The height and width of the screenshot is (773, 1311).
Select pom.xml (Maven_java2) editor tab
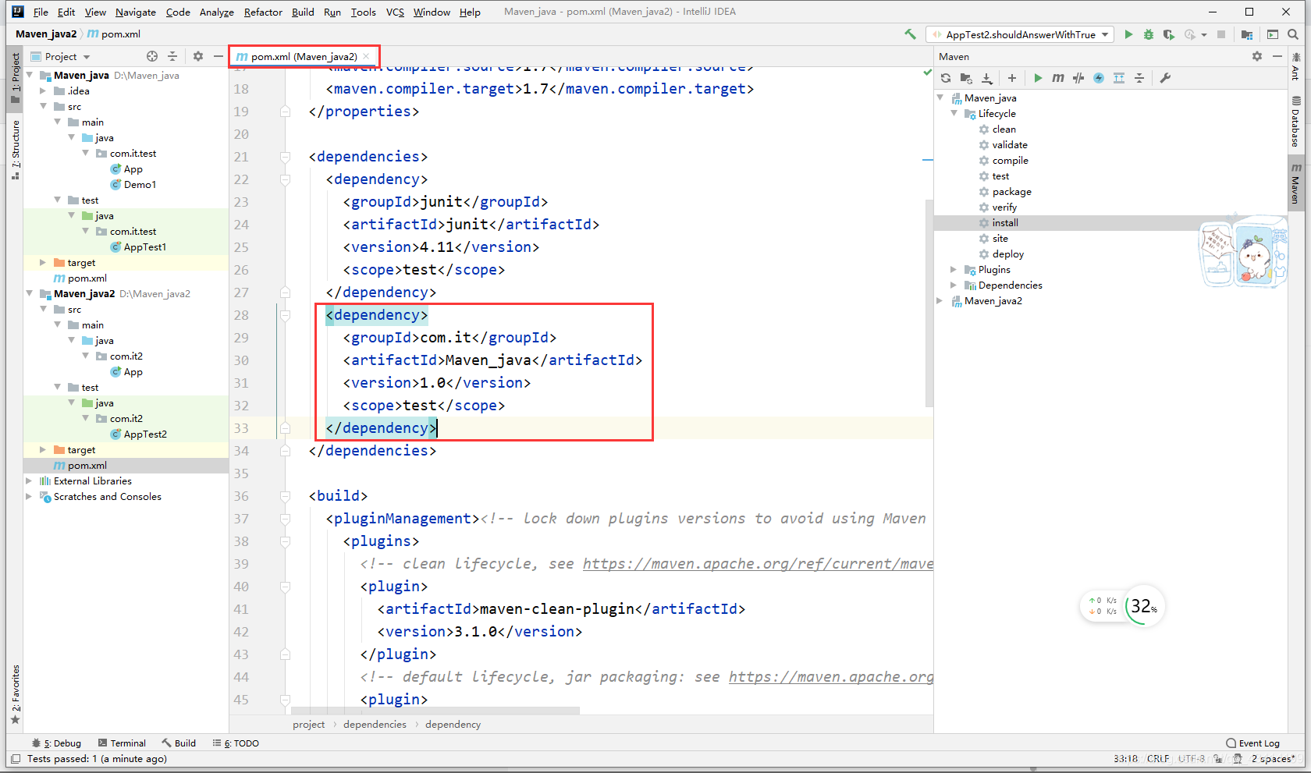[304, 56]
